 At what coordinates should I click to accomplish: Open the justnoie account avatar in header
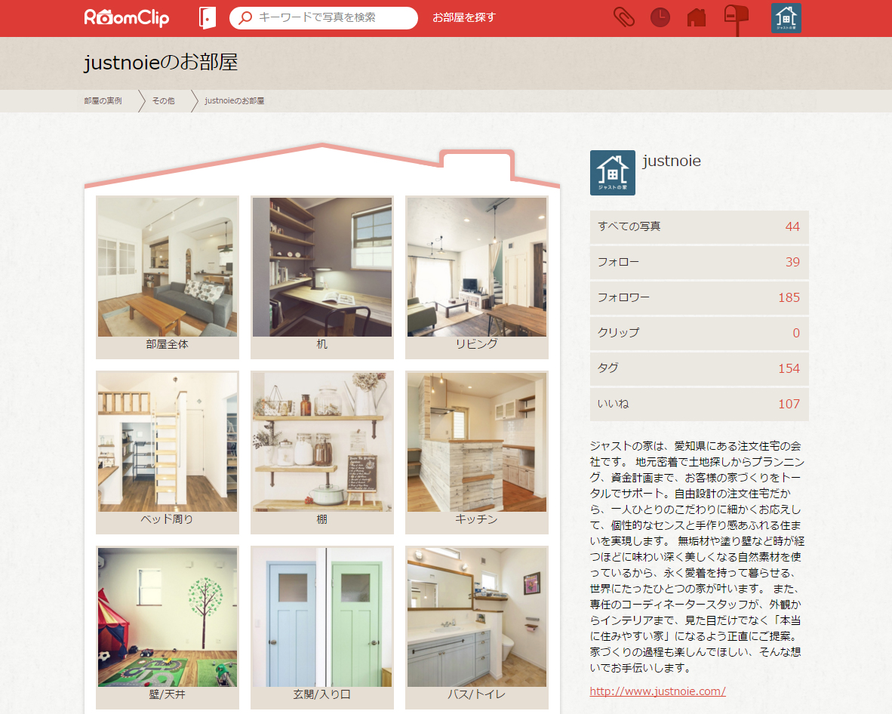click(786, 17)
